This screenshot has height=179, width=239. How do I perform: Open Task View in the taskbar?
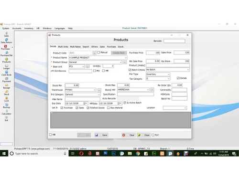(x=73, y=154)
